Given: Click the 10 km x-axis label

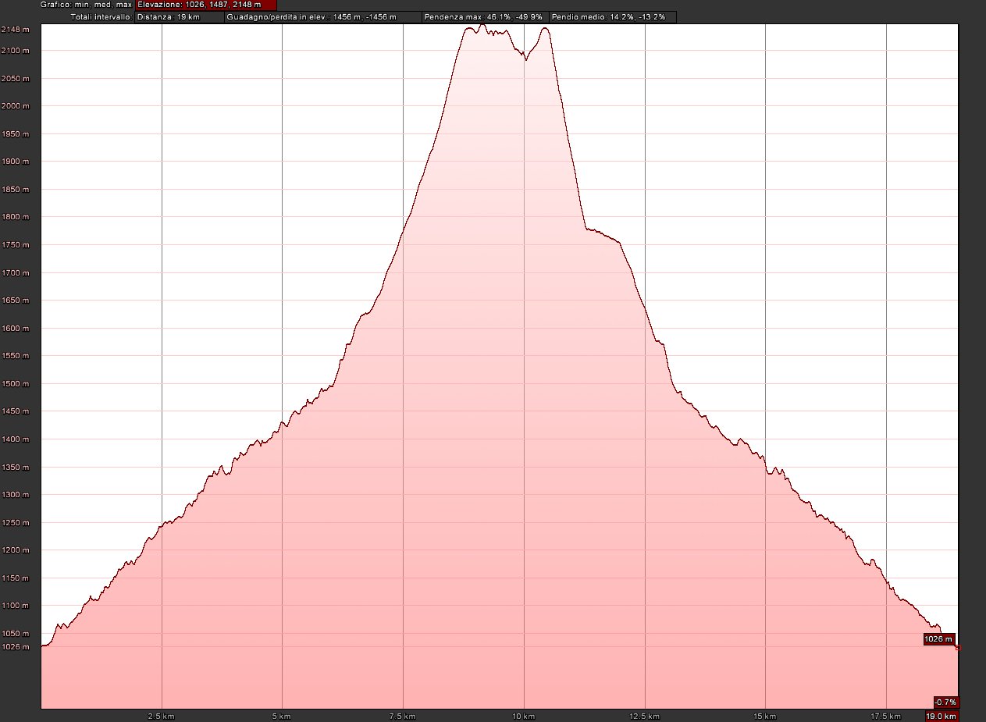Looking at the screenshot, I should tap(523, 716).
